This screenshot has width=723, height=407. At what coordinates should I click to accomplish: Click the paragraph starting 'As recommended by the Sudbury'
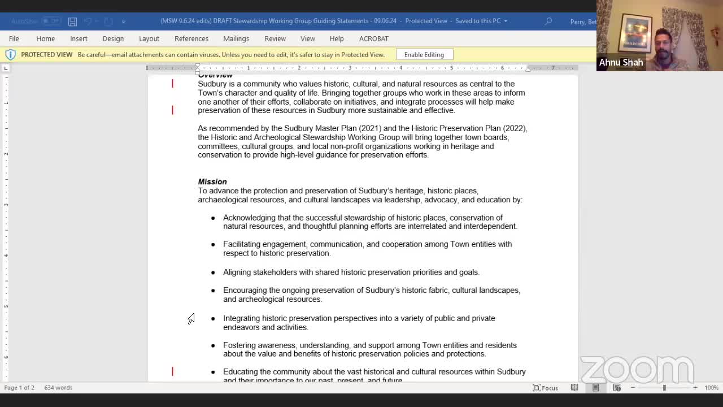(x=363, y=141)
